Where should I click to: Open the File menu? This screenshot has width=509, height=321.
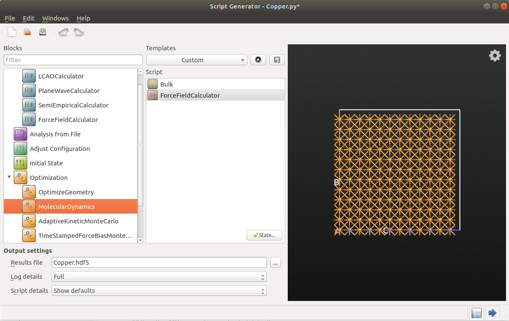click(x=10, y=18)
